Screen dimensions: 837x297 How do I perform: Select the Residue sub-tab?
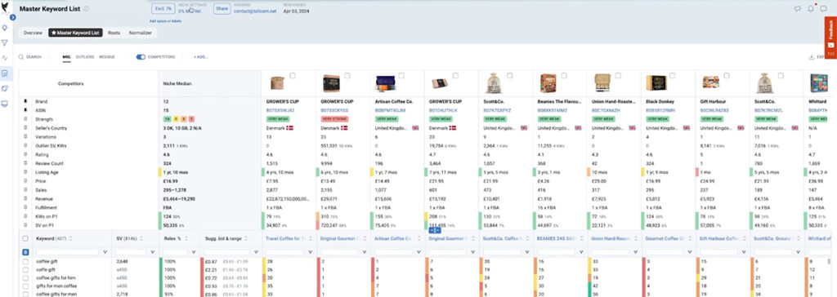[x=107, y=56]
